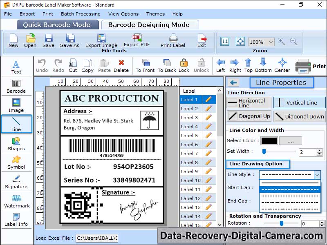Image resolution: width=327 pixels, height=245 pixels.
Task: Open the Batch Processing menu
Action: pos(81,13)
